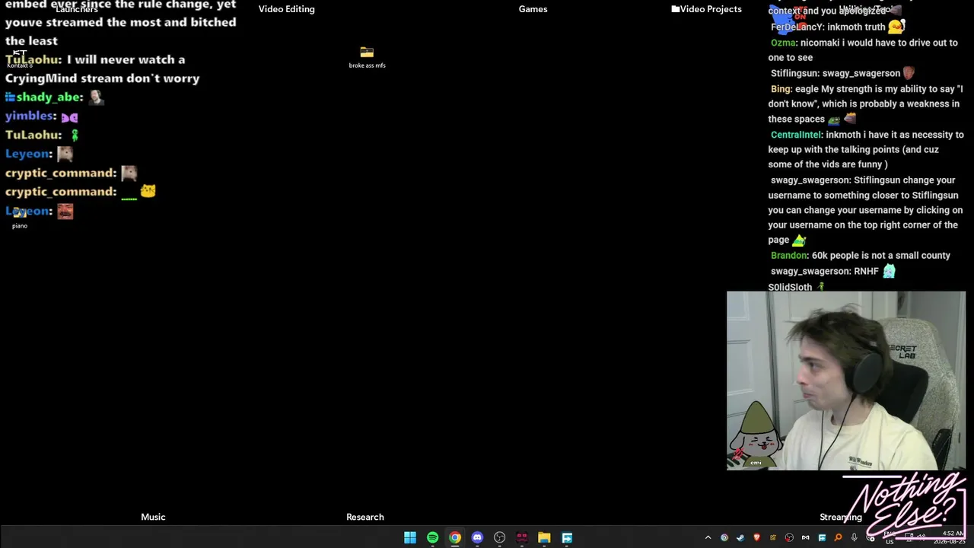This screenshot has width=974, height=548.
Task: Select the Streaming desktop group label
Action: (841, 517)
